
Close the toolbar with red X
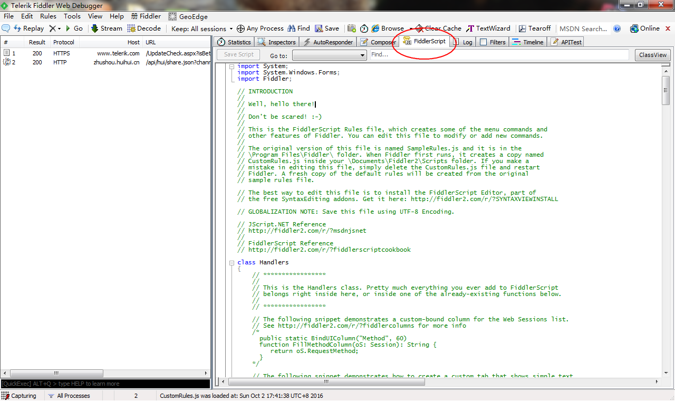click(668, 28)
